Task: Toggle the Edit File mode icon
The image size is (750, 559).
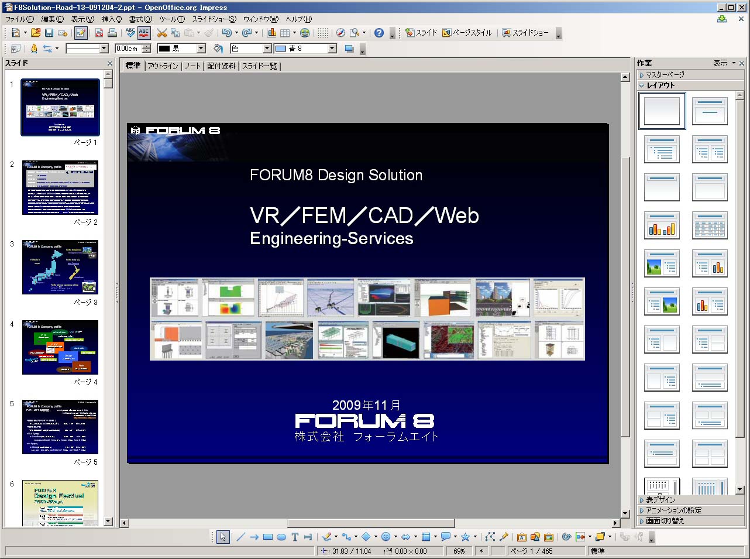Action: [81, 33]
